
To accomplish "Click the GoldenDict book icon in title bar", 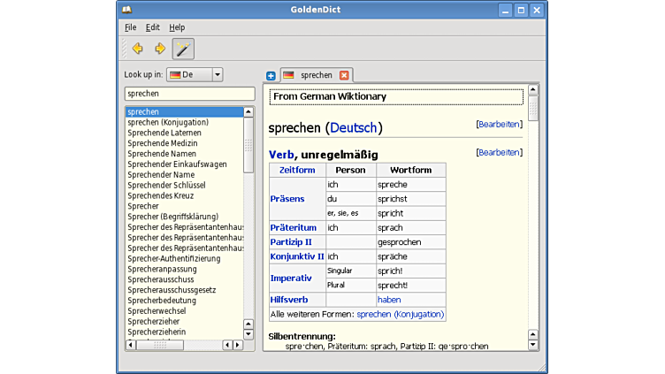I will pyautogui.click(x=126, y=10).
